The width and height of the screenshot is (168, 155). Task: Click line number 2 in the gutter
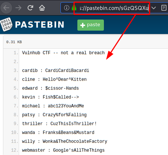pyautogui.click(x=16, y=62)
